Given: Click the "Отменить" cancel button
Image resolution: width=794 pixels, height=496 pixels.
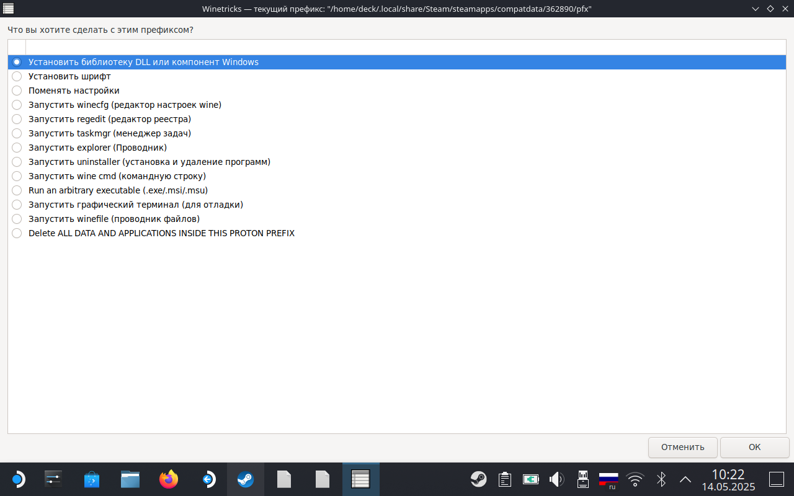Looking at the screenshot, I should pos(682,447).
